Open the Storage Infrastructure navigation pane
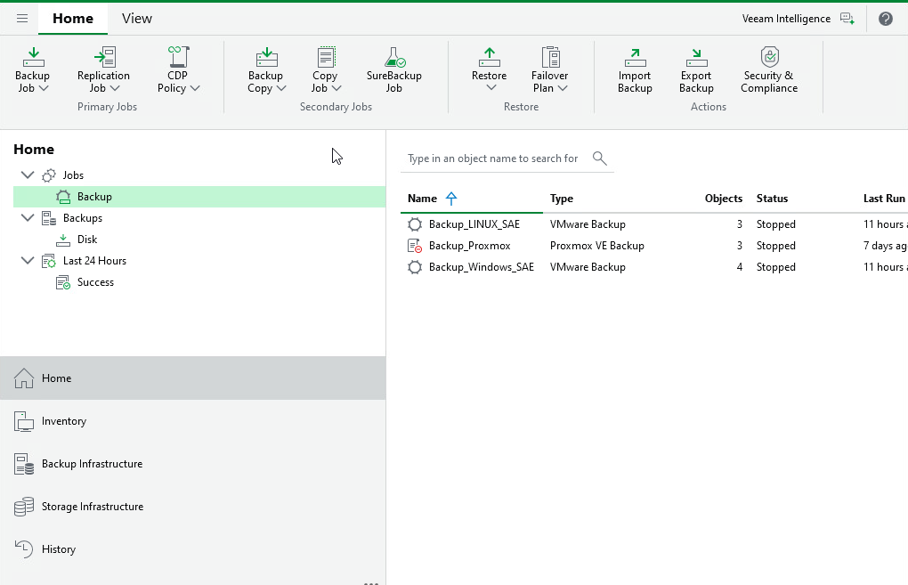908x585 pixels. [193, 507]
